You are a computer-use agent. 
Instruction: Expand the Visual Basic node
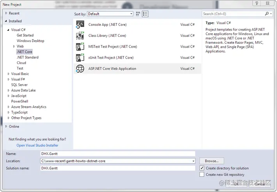coord(8,74)
